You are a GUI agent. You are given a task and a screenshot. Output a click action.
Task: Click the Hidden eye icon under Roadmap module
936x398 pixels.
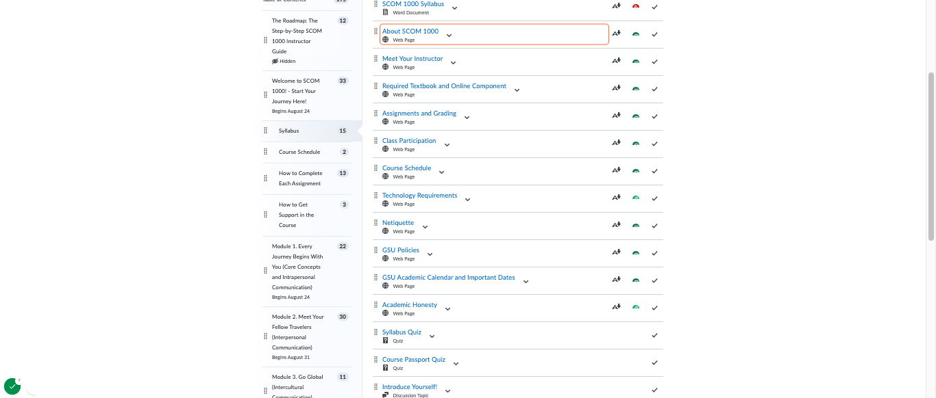tap(275, 62)
